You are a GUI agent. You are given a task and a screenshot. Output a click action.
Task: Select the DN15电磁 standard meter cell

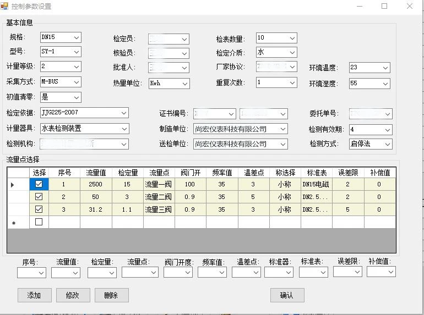pos(317,184)
